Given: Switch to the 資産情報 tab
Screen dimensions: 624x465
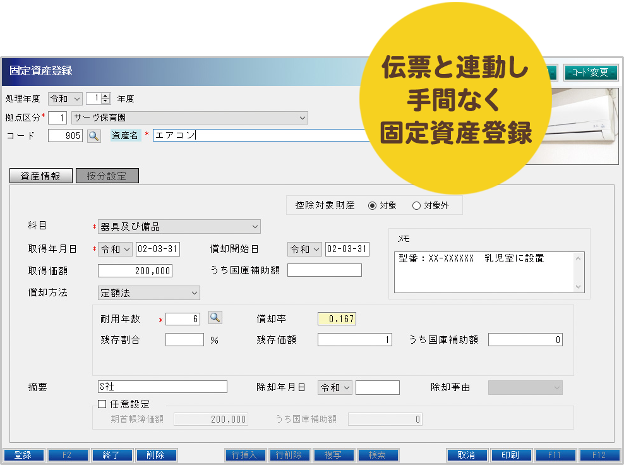Looking at the screenshot, I should point(41,176).
